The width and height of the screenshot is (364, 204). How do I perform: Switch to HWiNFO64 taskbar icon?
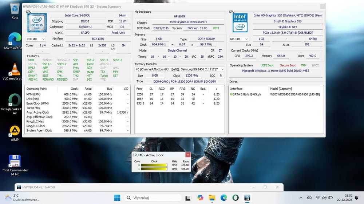point(247,198)
